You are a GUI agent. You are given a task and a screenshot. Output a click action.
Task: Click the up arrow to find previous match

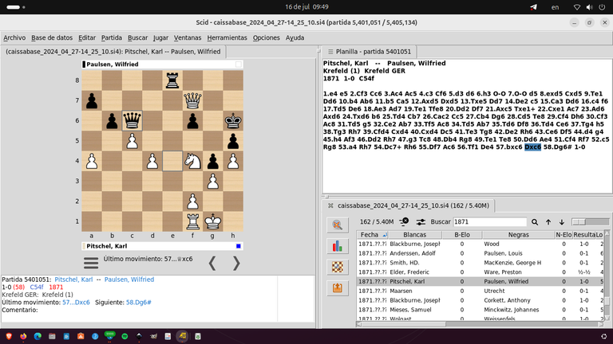click(x=548, y=222)
